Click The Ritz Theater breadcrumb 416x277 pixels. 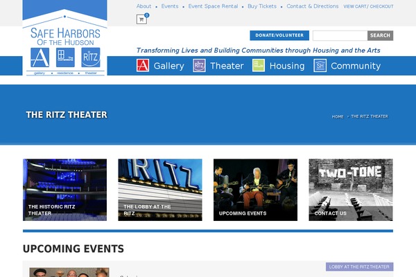[x=370, y=116]
